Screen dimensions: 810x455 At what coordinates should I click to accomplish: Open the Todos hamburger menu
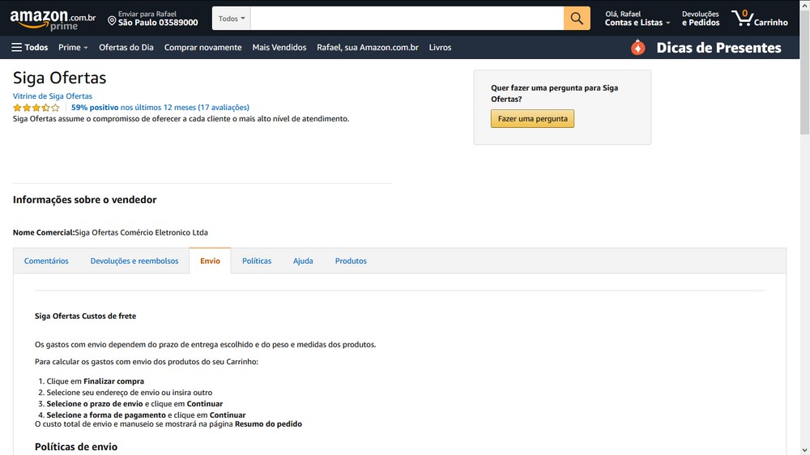tap(30, 48)
